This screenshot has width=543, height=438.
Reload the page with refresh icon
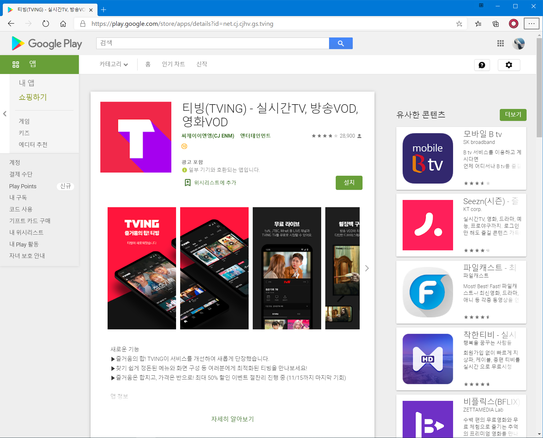pos(46,24)
